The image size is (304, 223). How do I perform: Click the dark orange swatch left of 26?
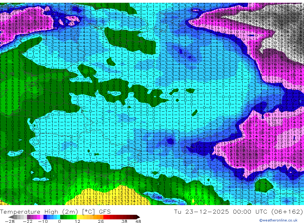[x=102, y=217]
